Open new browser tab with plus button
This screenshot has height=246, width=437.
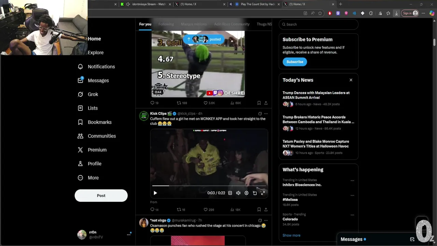340,4
